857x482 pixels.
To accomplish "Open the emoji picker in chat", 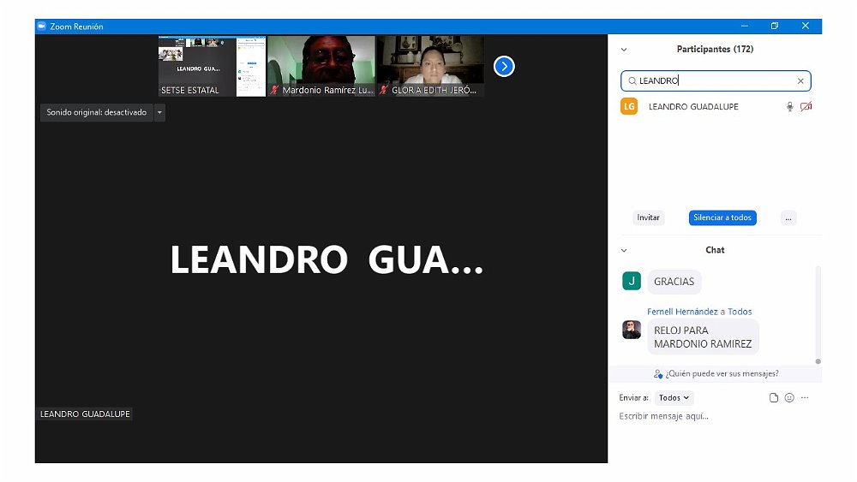I will pos(789,398).
